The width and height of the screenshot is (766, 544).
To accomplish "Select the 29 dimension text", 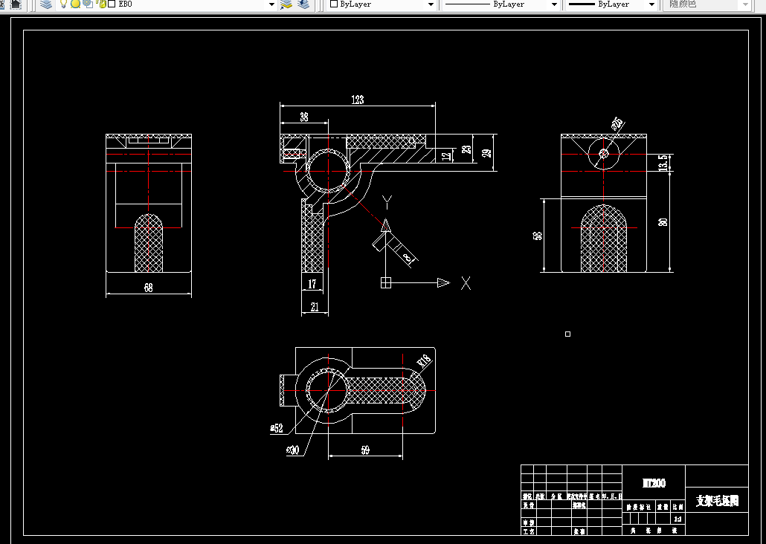I will 486,153.
